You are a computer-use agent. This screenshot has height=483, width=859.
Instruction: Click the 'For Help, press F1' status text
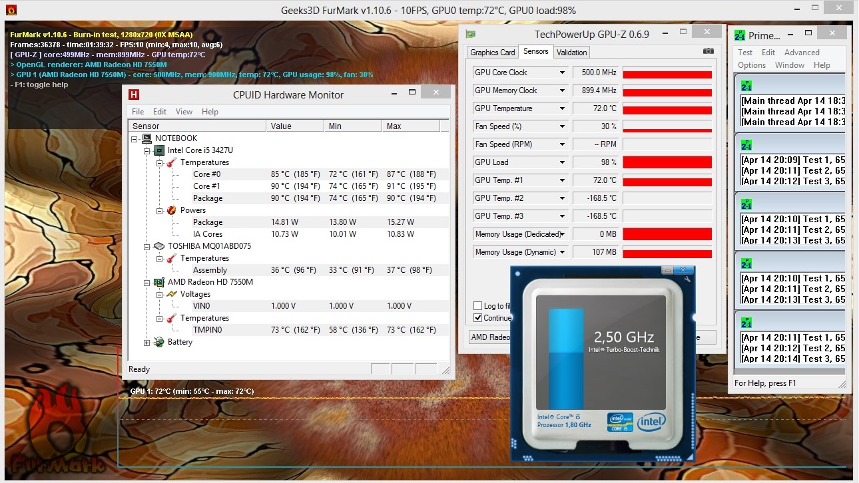click(765, 383)
